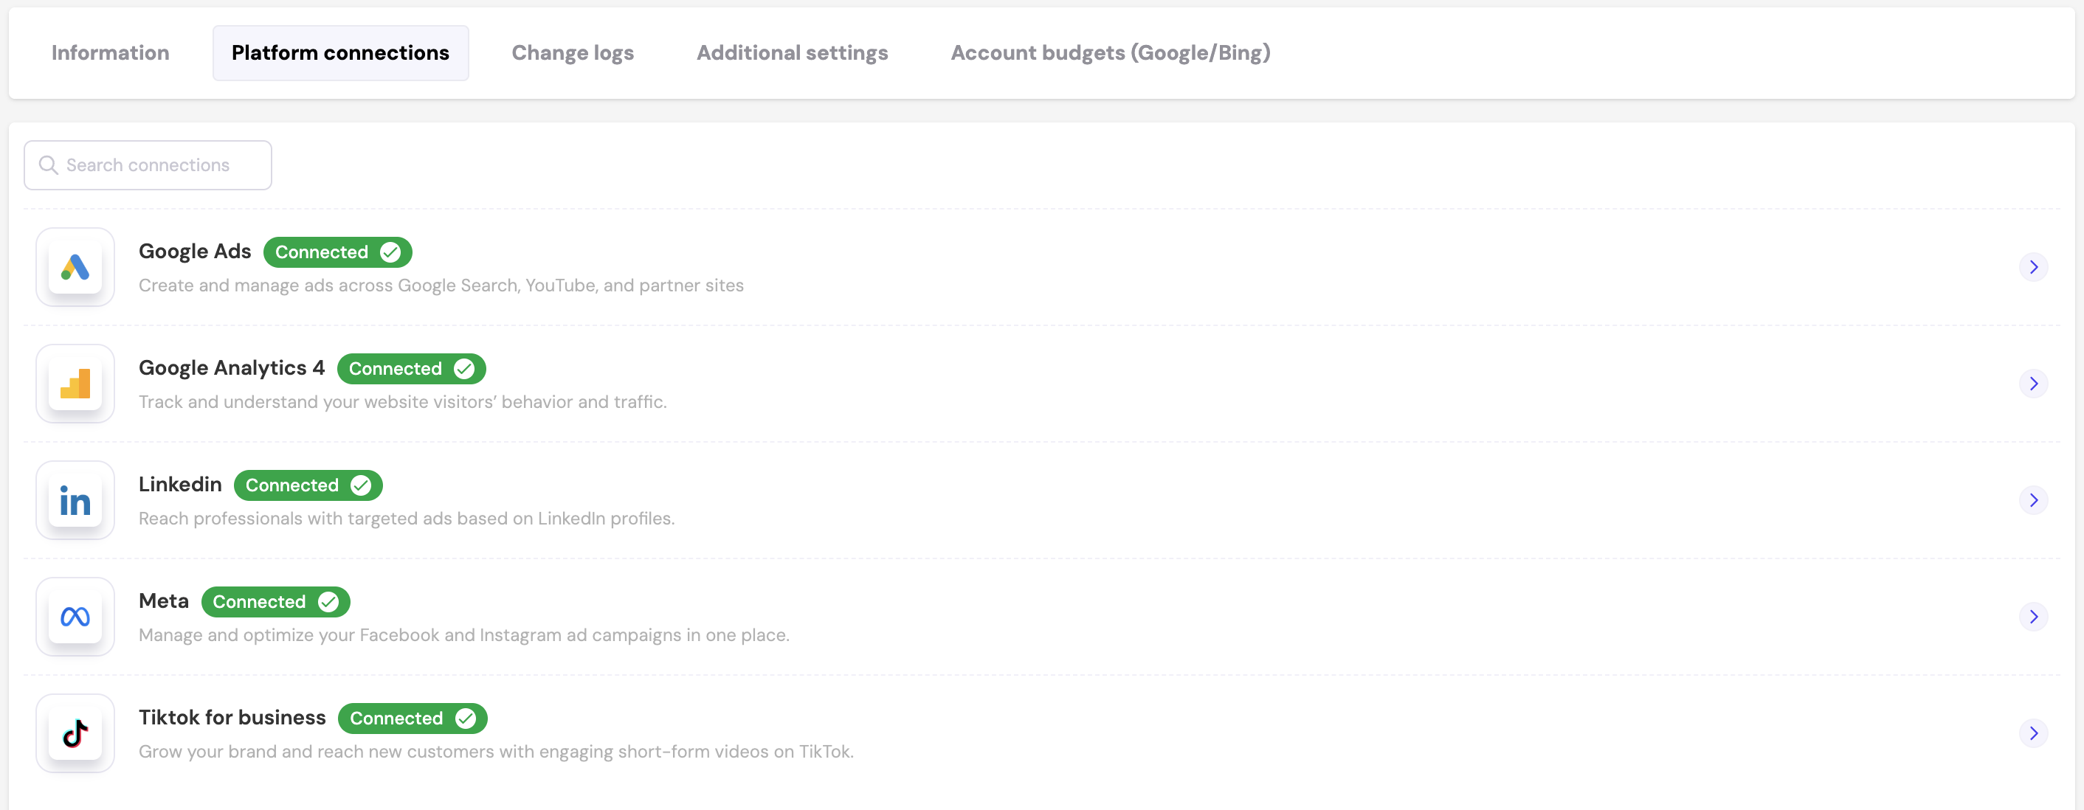Go to Additional settings tab
Image resolution: width=2084 pixels, height=810 pixels.
792,53
